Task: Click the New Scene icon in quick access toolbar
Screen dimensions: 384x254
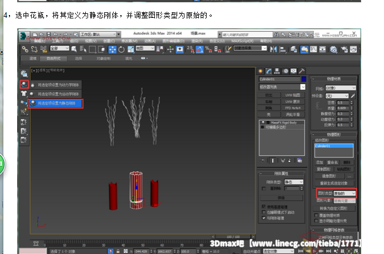Action: click(35, 35)
